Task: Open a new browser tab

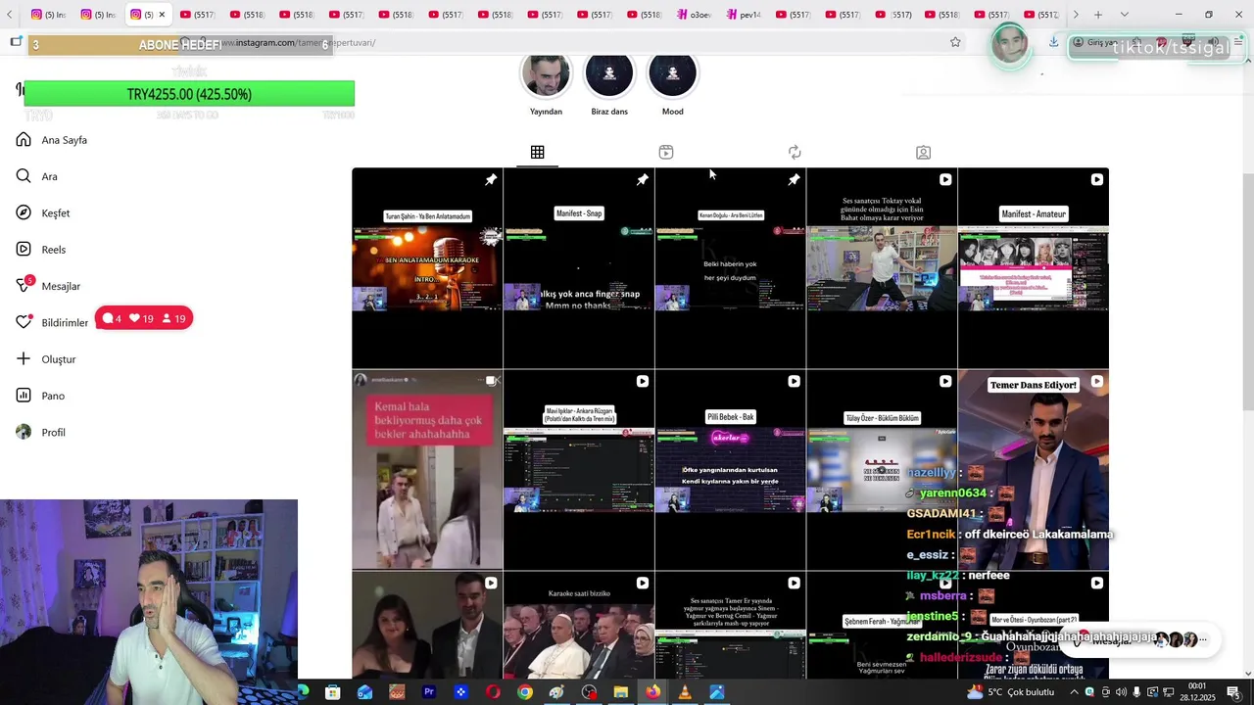Action: pos(1098,15)
